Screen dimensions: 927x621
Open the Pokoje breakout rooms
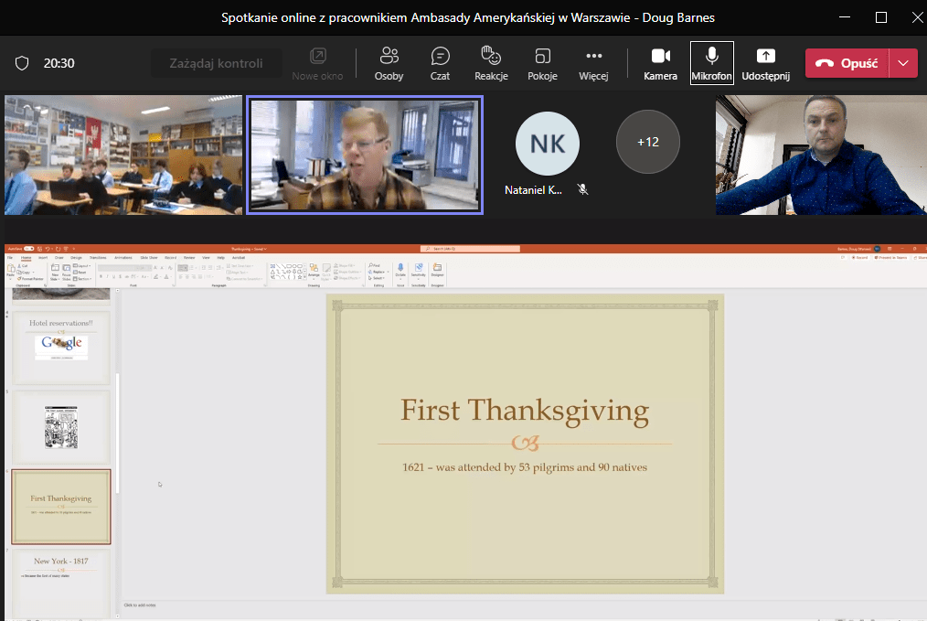click(542, 63)
